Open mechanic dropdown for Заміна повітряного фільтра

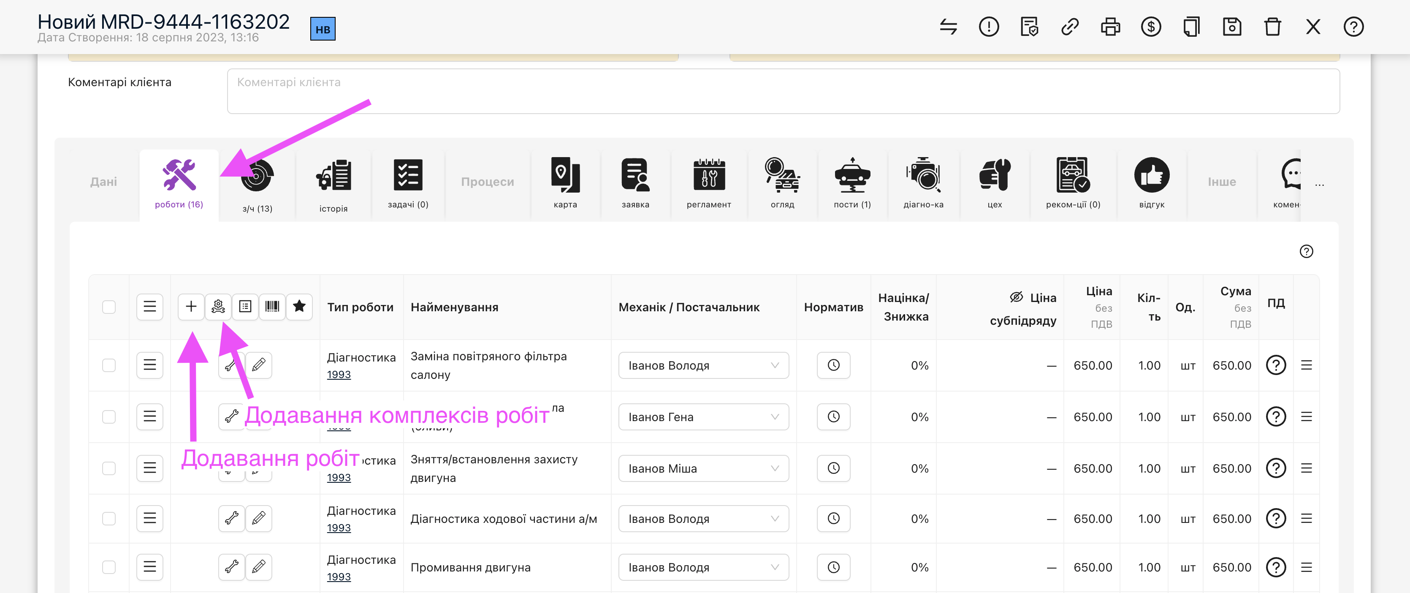tap(703, 365)
